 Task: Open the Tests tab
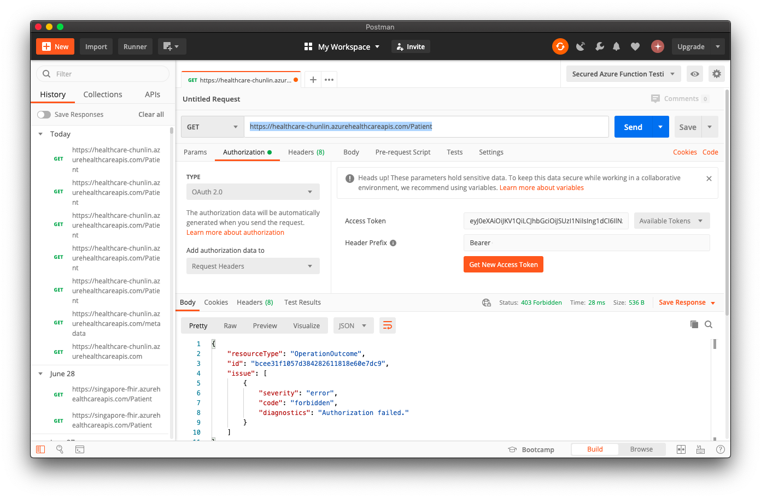click(x=454, y=152)
